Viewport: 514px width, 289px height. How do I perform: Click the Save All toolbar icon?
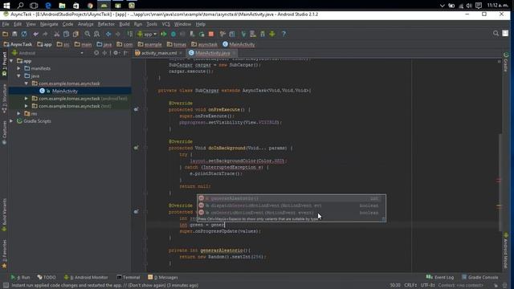pos(14,34)
